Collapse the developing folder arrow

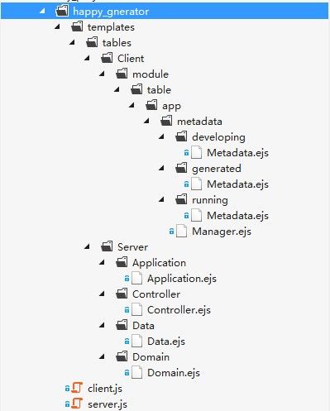tap(161, 136)
